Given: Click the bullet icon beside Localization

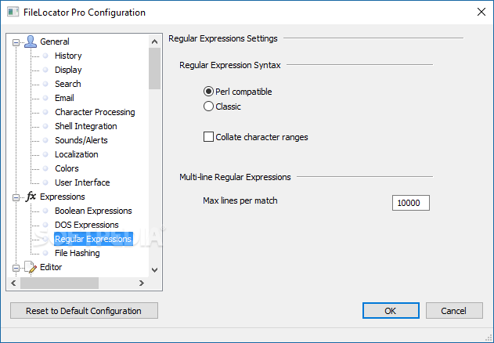Looking at the screenshot, I should point(45,154).
